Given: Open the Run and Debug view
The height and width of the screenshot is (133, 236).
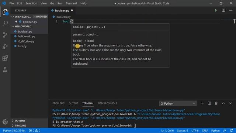Looking at the screenshot, I should coord(5,47).
